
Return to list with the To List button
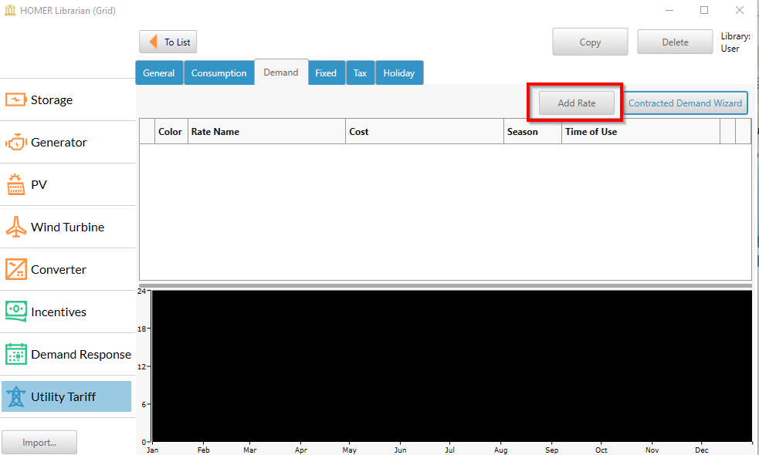click(x=168, y=41)
